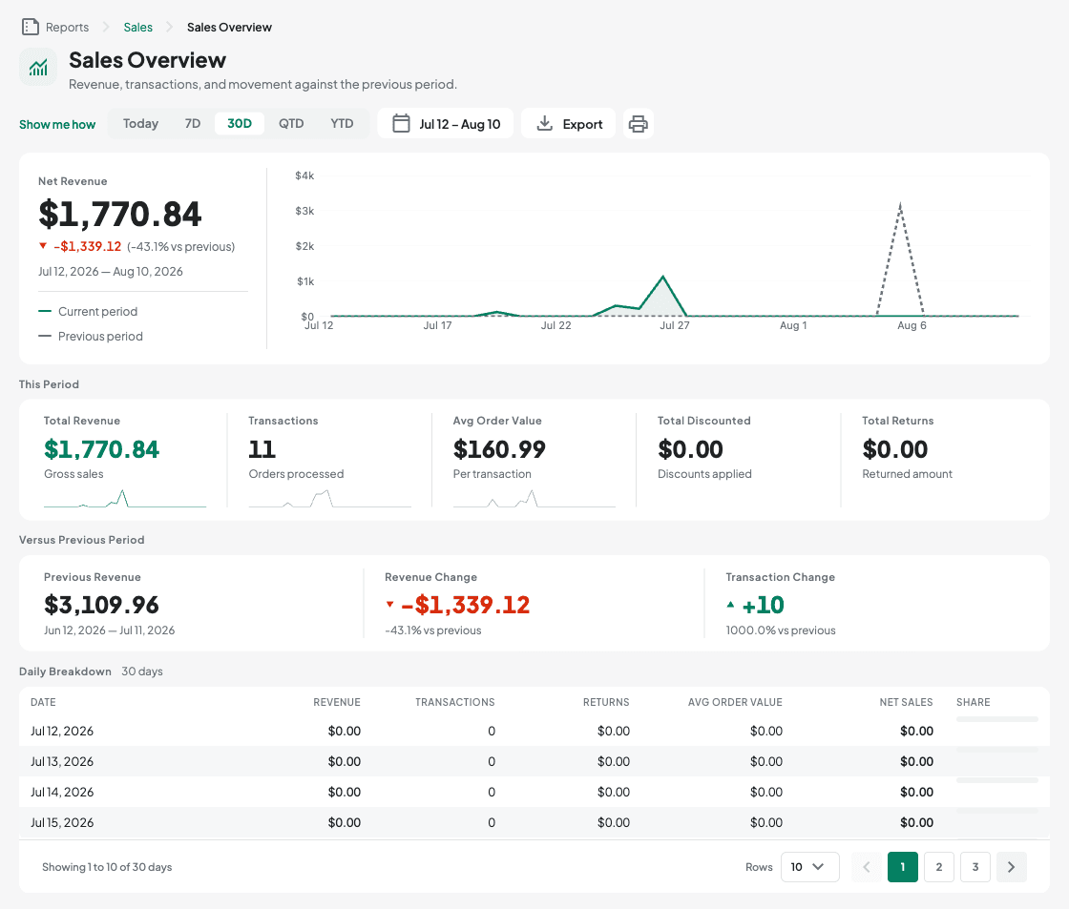Go to next page arrow
Viewport: 1069px width, 909px height.
coord(1011,867)
